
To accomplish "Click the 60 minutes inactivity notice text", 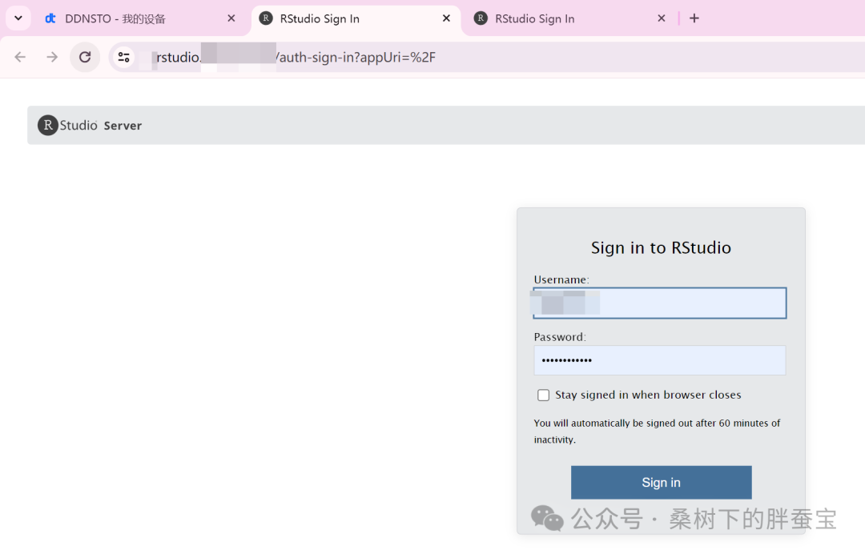I will click(657, 431).
